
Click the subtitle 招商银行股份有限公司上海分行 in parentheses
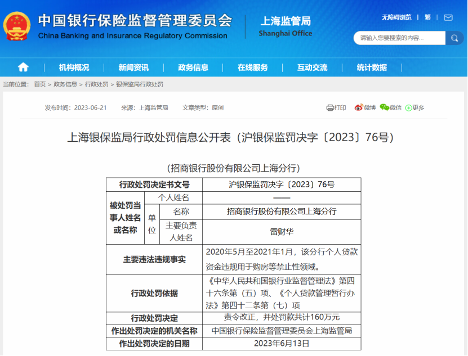click(233, 168)
